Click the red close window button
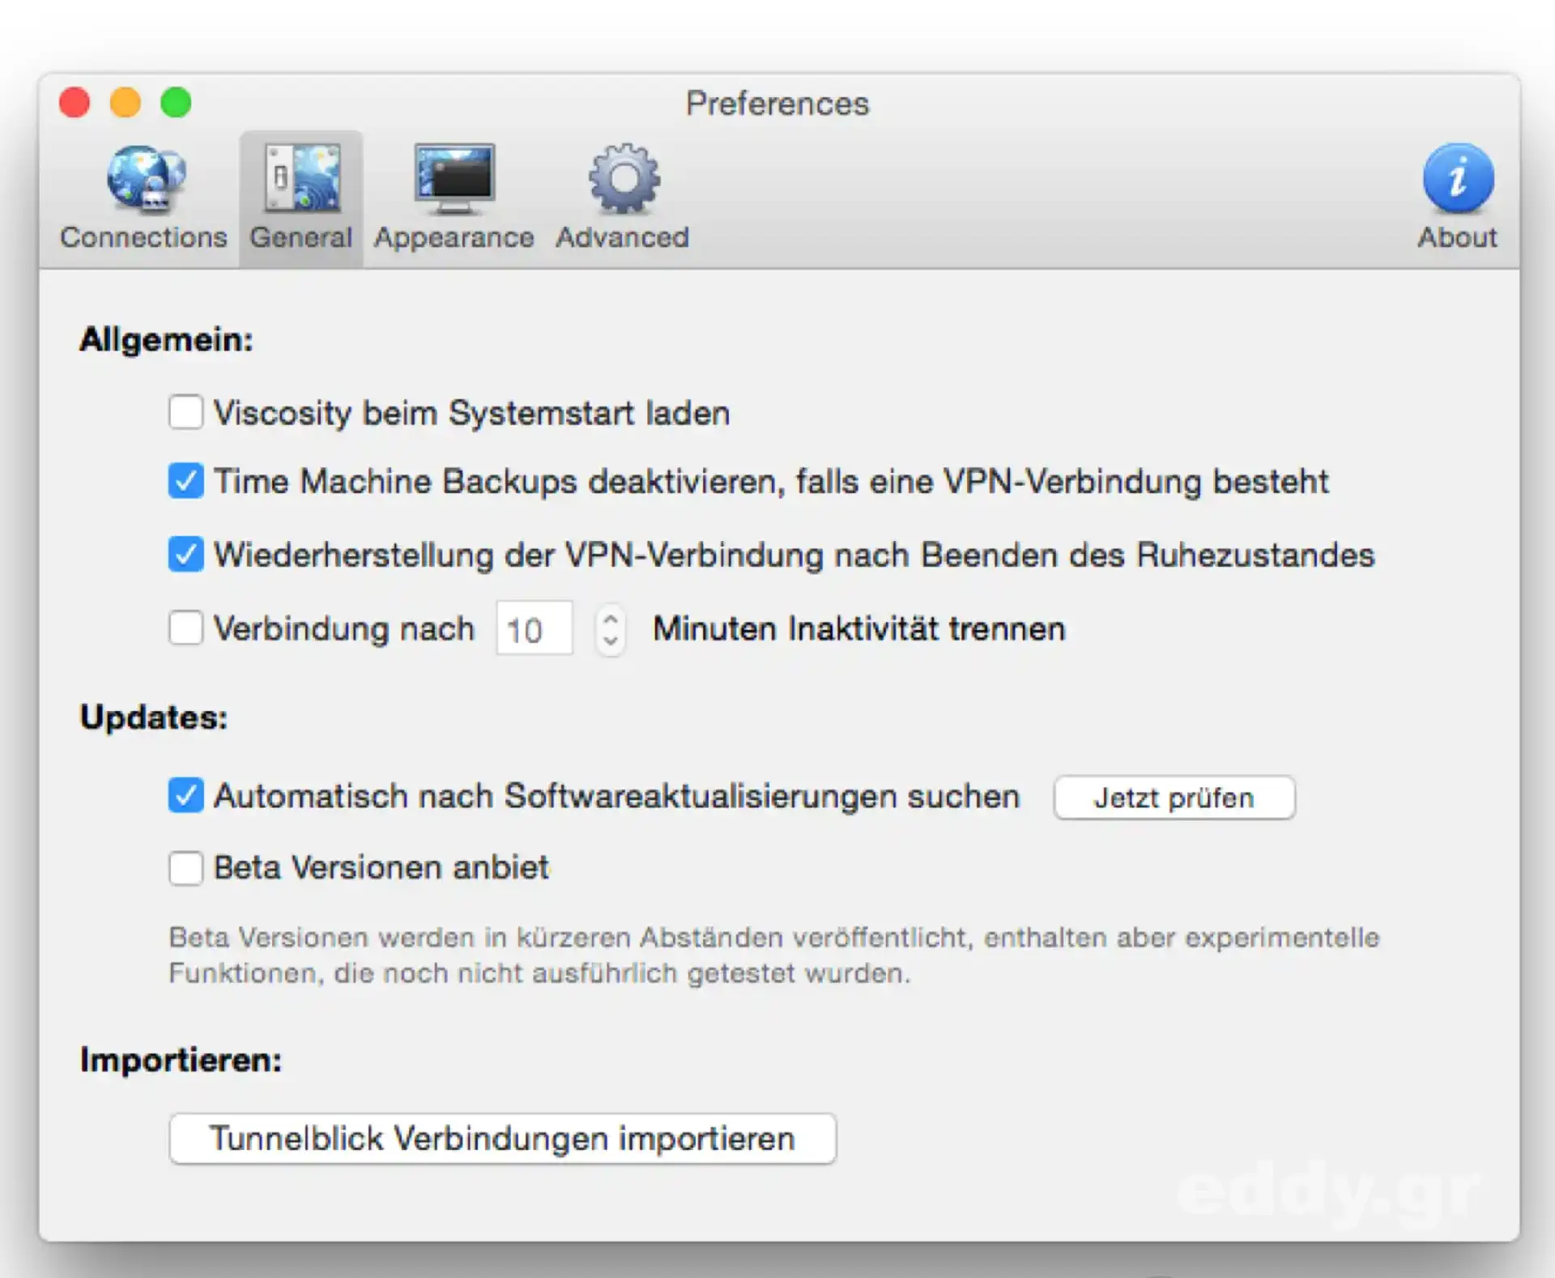Viewport: 1555px width, 1278px height. click(x=75, y=103)
